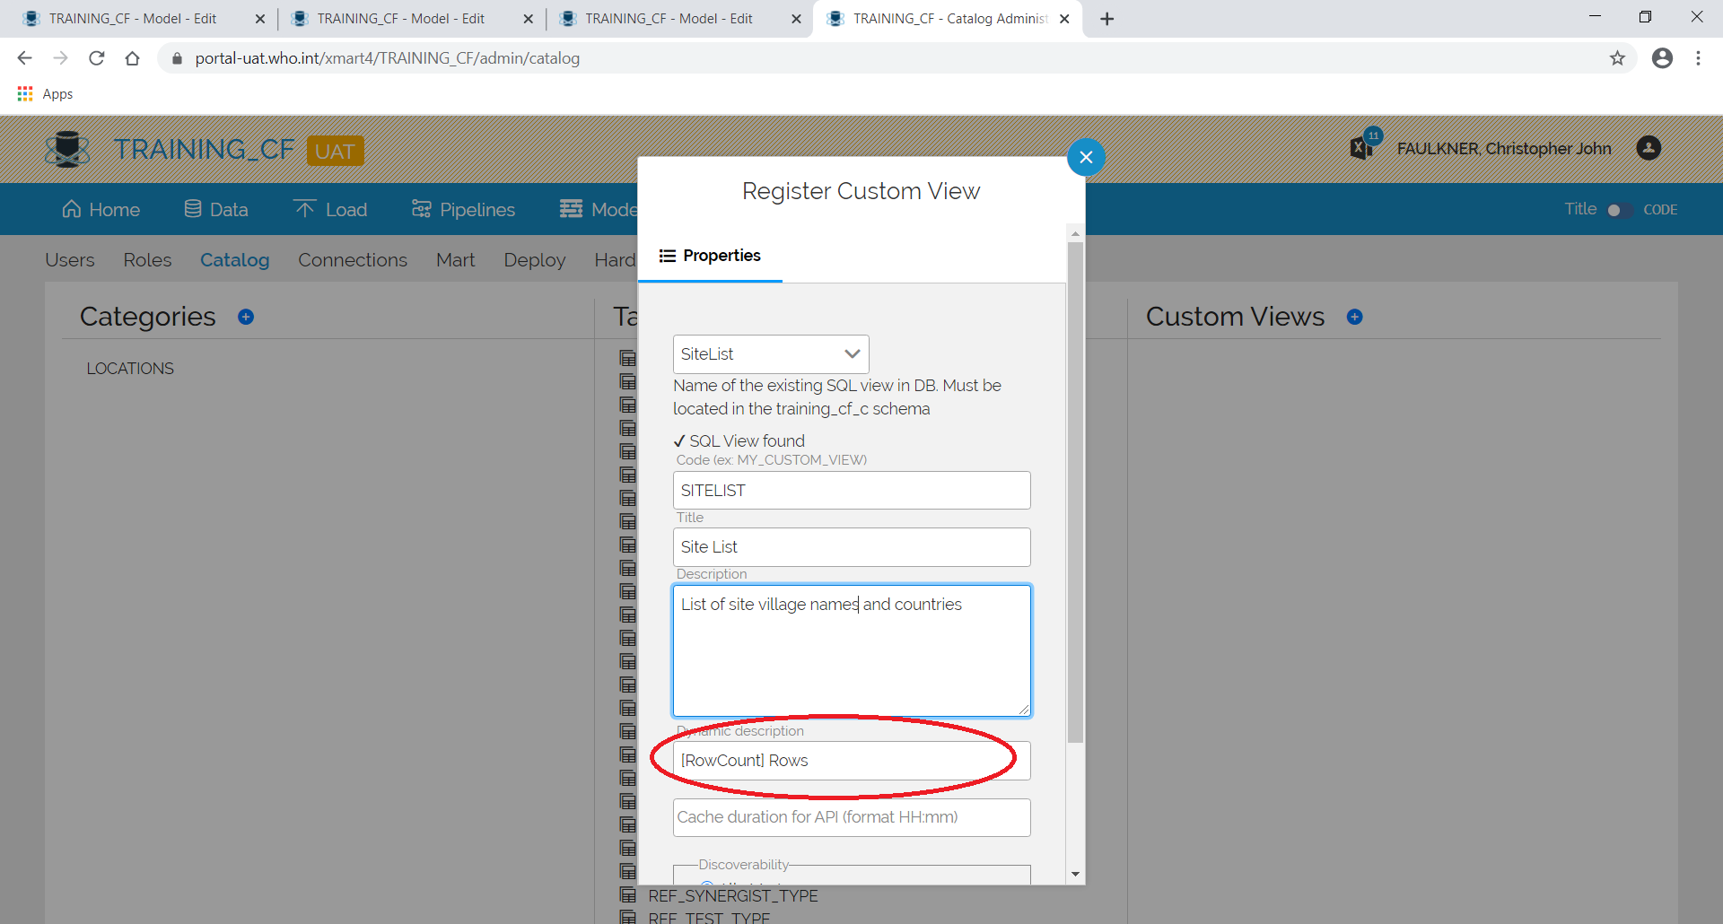Open the Load section icon
Screen dimensions: 1723x924
click(305, 208)
